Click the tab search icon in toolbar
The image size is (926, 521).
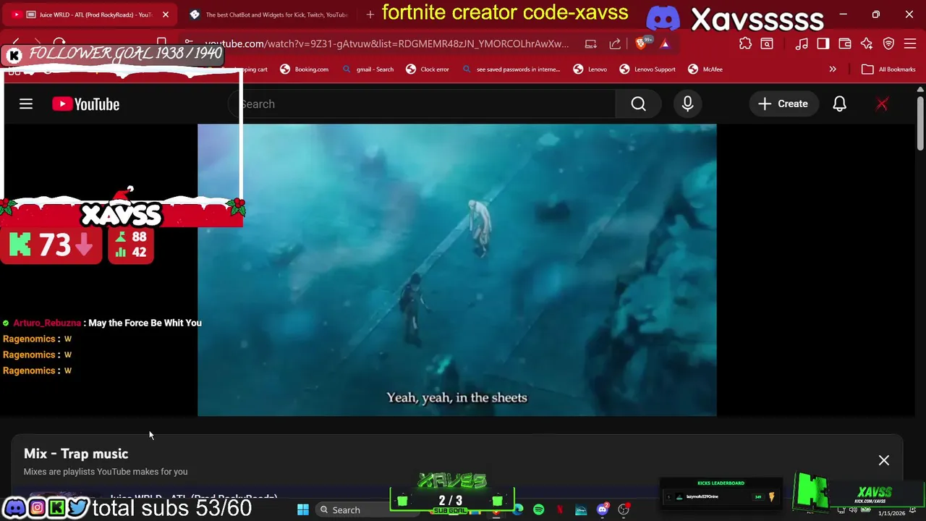coord(767,43)
